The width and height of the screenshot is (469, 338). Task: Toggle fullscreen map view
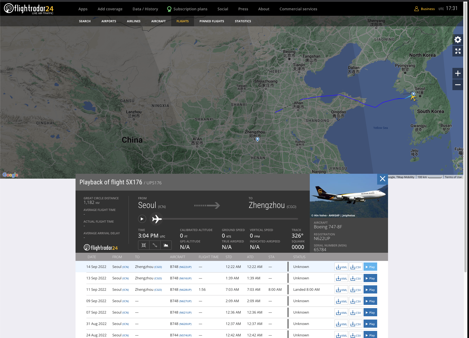458,51
